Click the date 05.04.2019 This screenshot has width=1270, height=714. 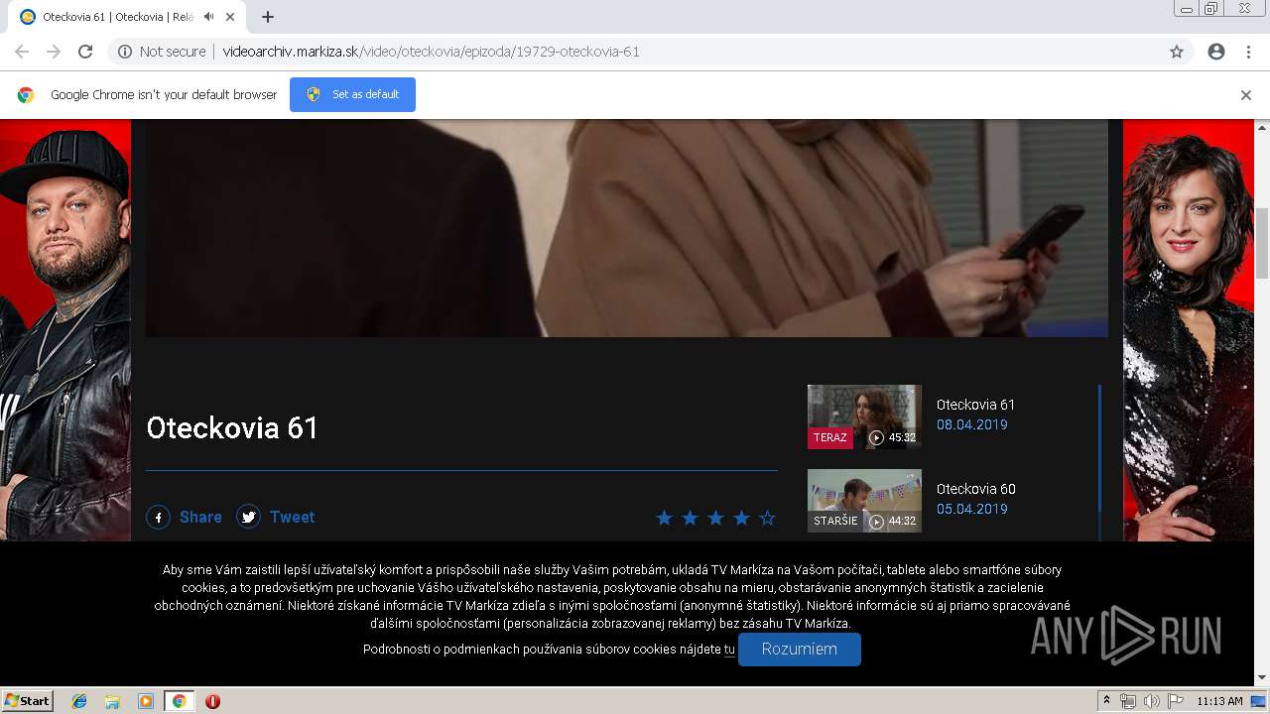point(972,509)
